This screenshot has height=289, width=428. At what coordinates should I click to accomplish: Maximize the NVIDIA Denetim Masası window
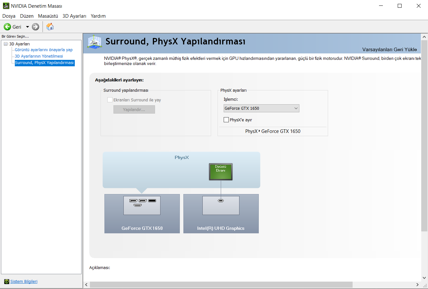[400, 6]
